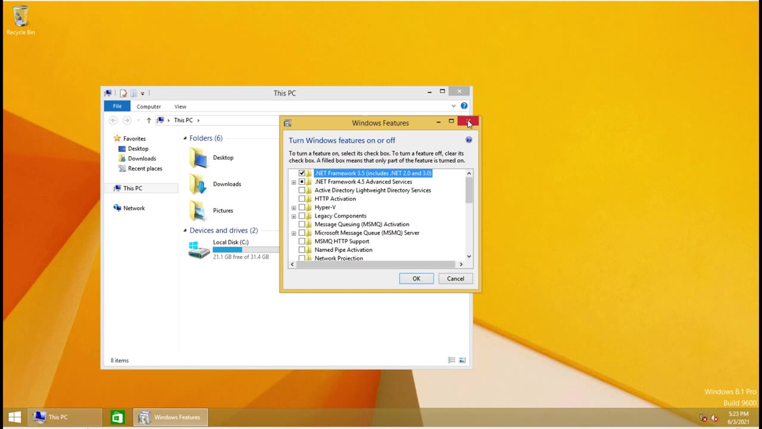Click the Help icon in Windows Features dialog

469,140
